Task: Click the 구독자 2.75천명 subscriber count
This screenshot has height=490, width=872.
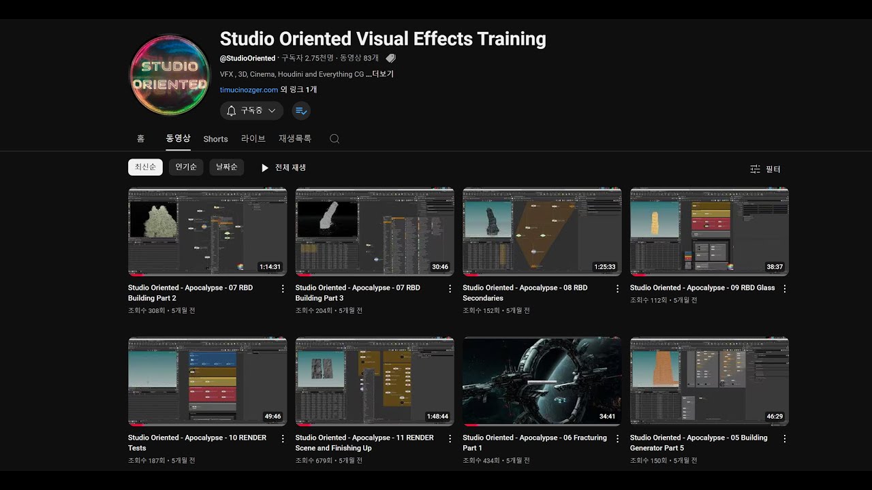Action: [307, 59]
